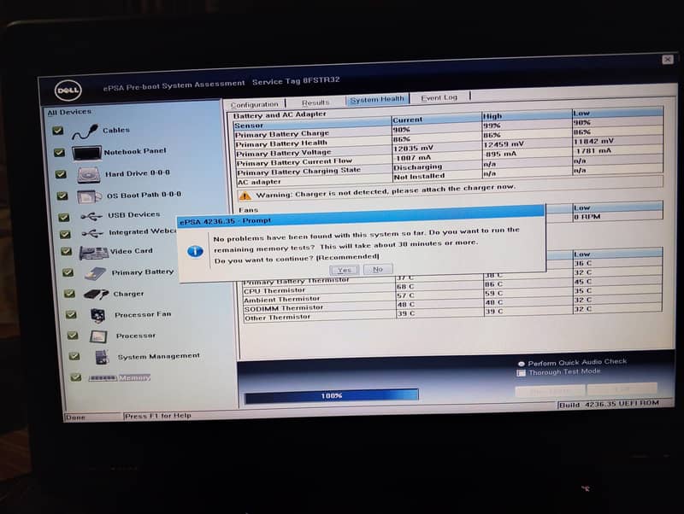Select the Hard Drive 0-0-0 icon

[89, 175]
